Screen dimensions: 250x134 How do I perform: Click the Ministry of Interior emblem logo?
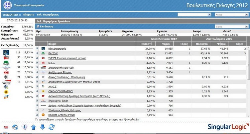(x=7, y=5)
